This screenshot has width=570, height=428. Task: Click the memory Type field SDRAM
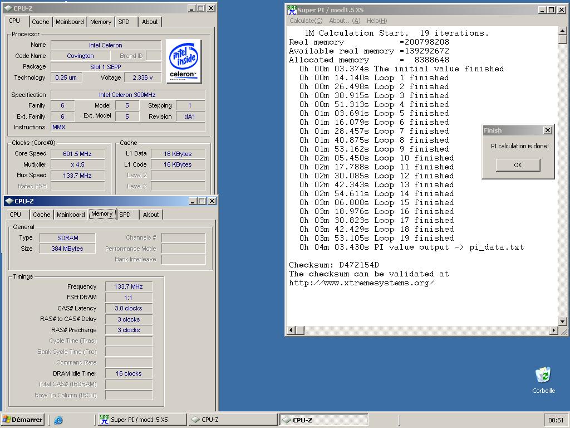pyautogui.click(x=67, y=237)
